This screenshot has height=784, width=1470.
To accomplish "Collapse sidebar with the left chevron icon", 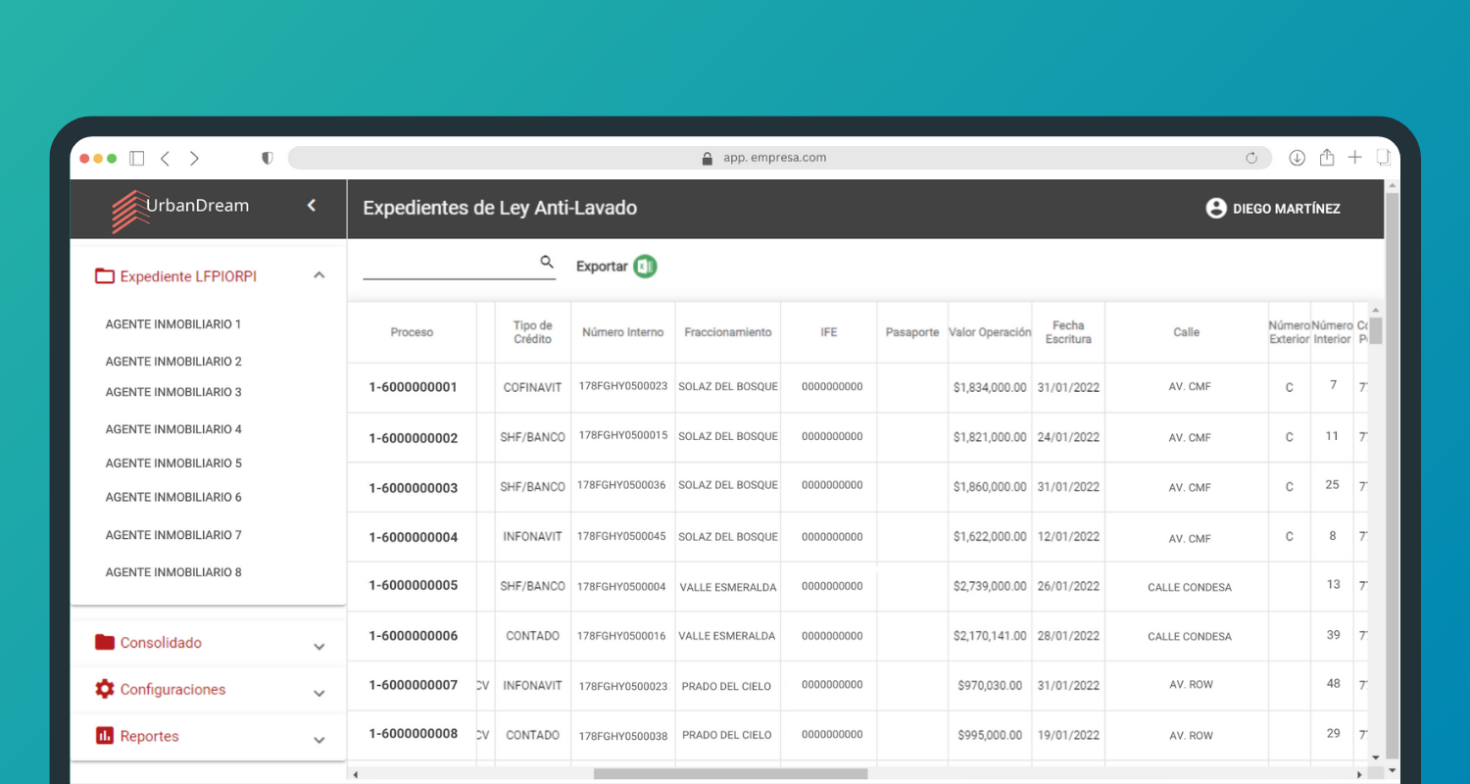I will pos(312,206).
